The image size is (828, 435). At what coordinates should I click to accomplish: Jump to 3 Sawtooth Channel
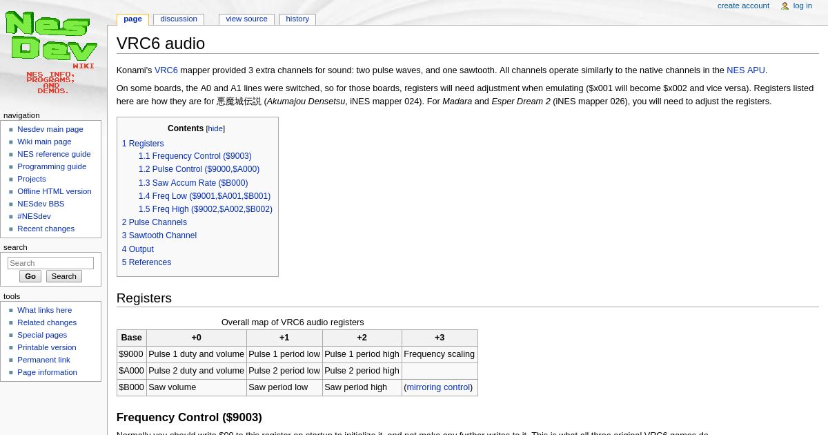pyautogui.click(x=159, y=235)
